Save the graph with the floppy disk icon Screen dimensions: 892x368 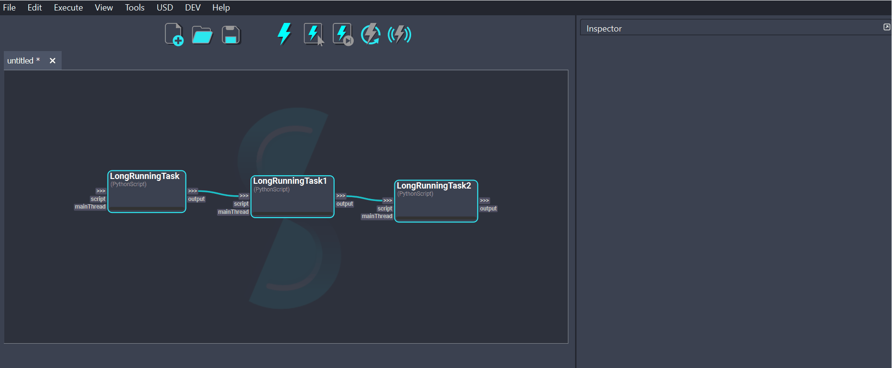pos(231,35)
